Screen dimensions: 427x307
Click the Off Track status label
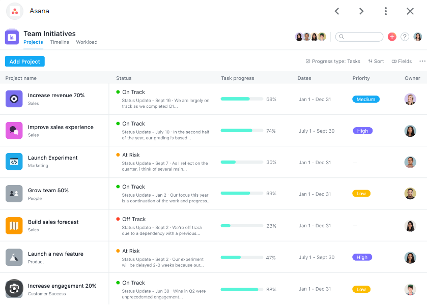(134, 219)
